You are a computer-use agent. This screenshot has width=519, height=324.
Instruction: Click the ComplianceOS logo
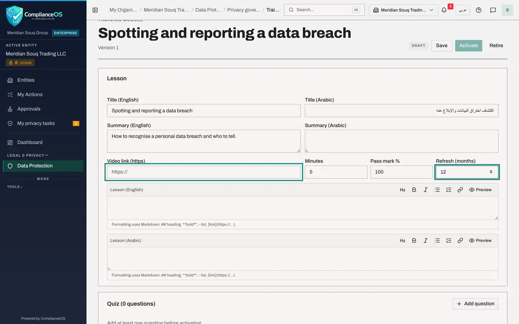(x=34, y=16)
